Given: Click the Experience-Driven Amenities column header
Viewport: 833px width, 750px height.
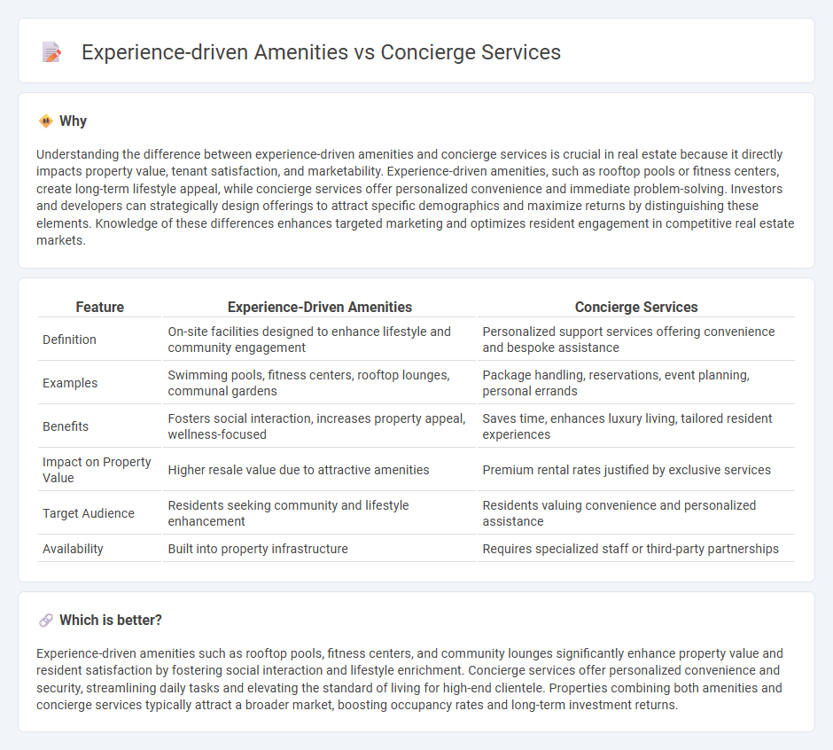Looking at the screenshot, I should 320,308.
